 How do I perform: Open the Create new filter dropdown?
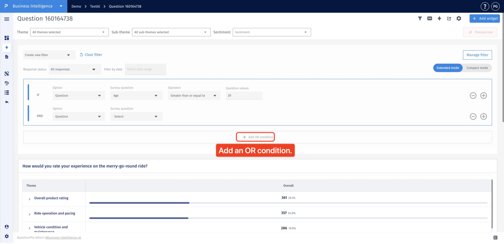[49, 55]
